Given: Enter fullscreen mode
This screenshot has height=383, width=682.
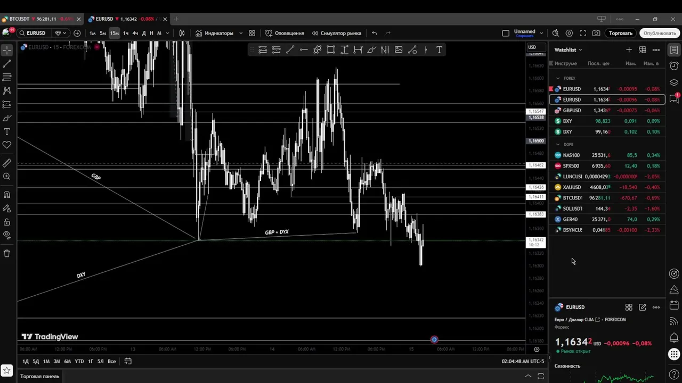Looking at the screenshot, I should click(583, 33).
